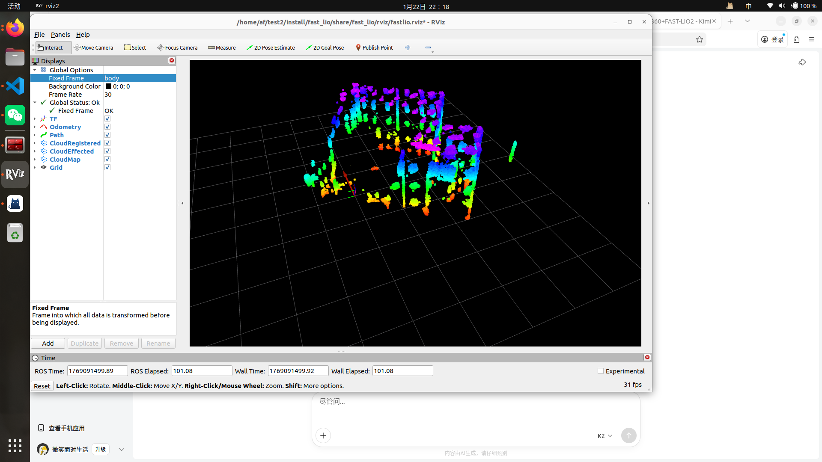Open the Panels menu

60,35
